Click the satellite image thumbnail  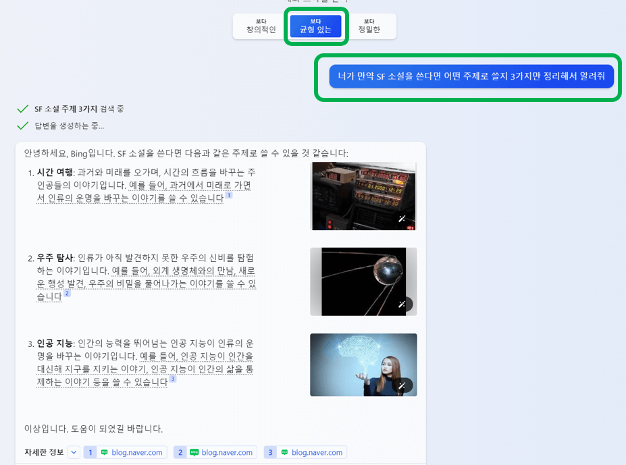point(363,281)
